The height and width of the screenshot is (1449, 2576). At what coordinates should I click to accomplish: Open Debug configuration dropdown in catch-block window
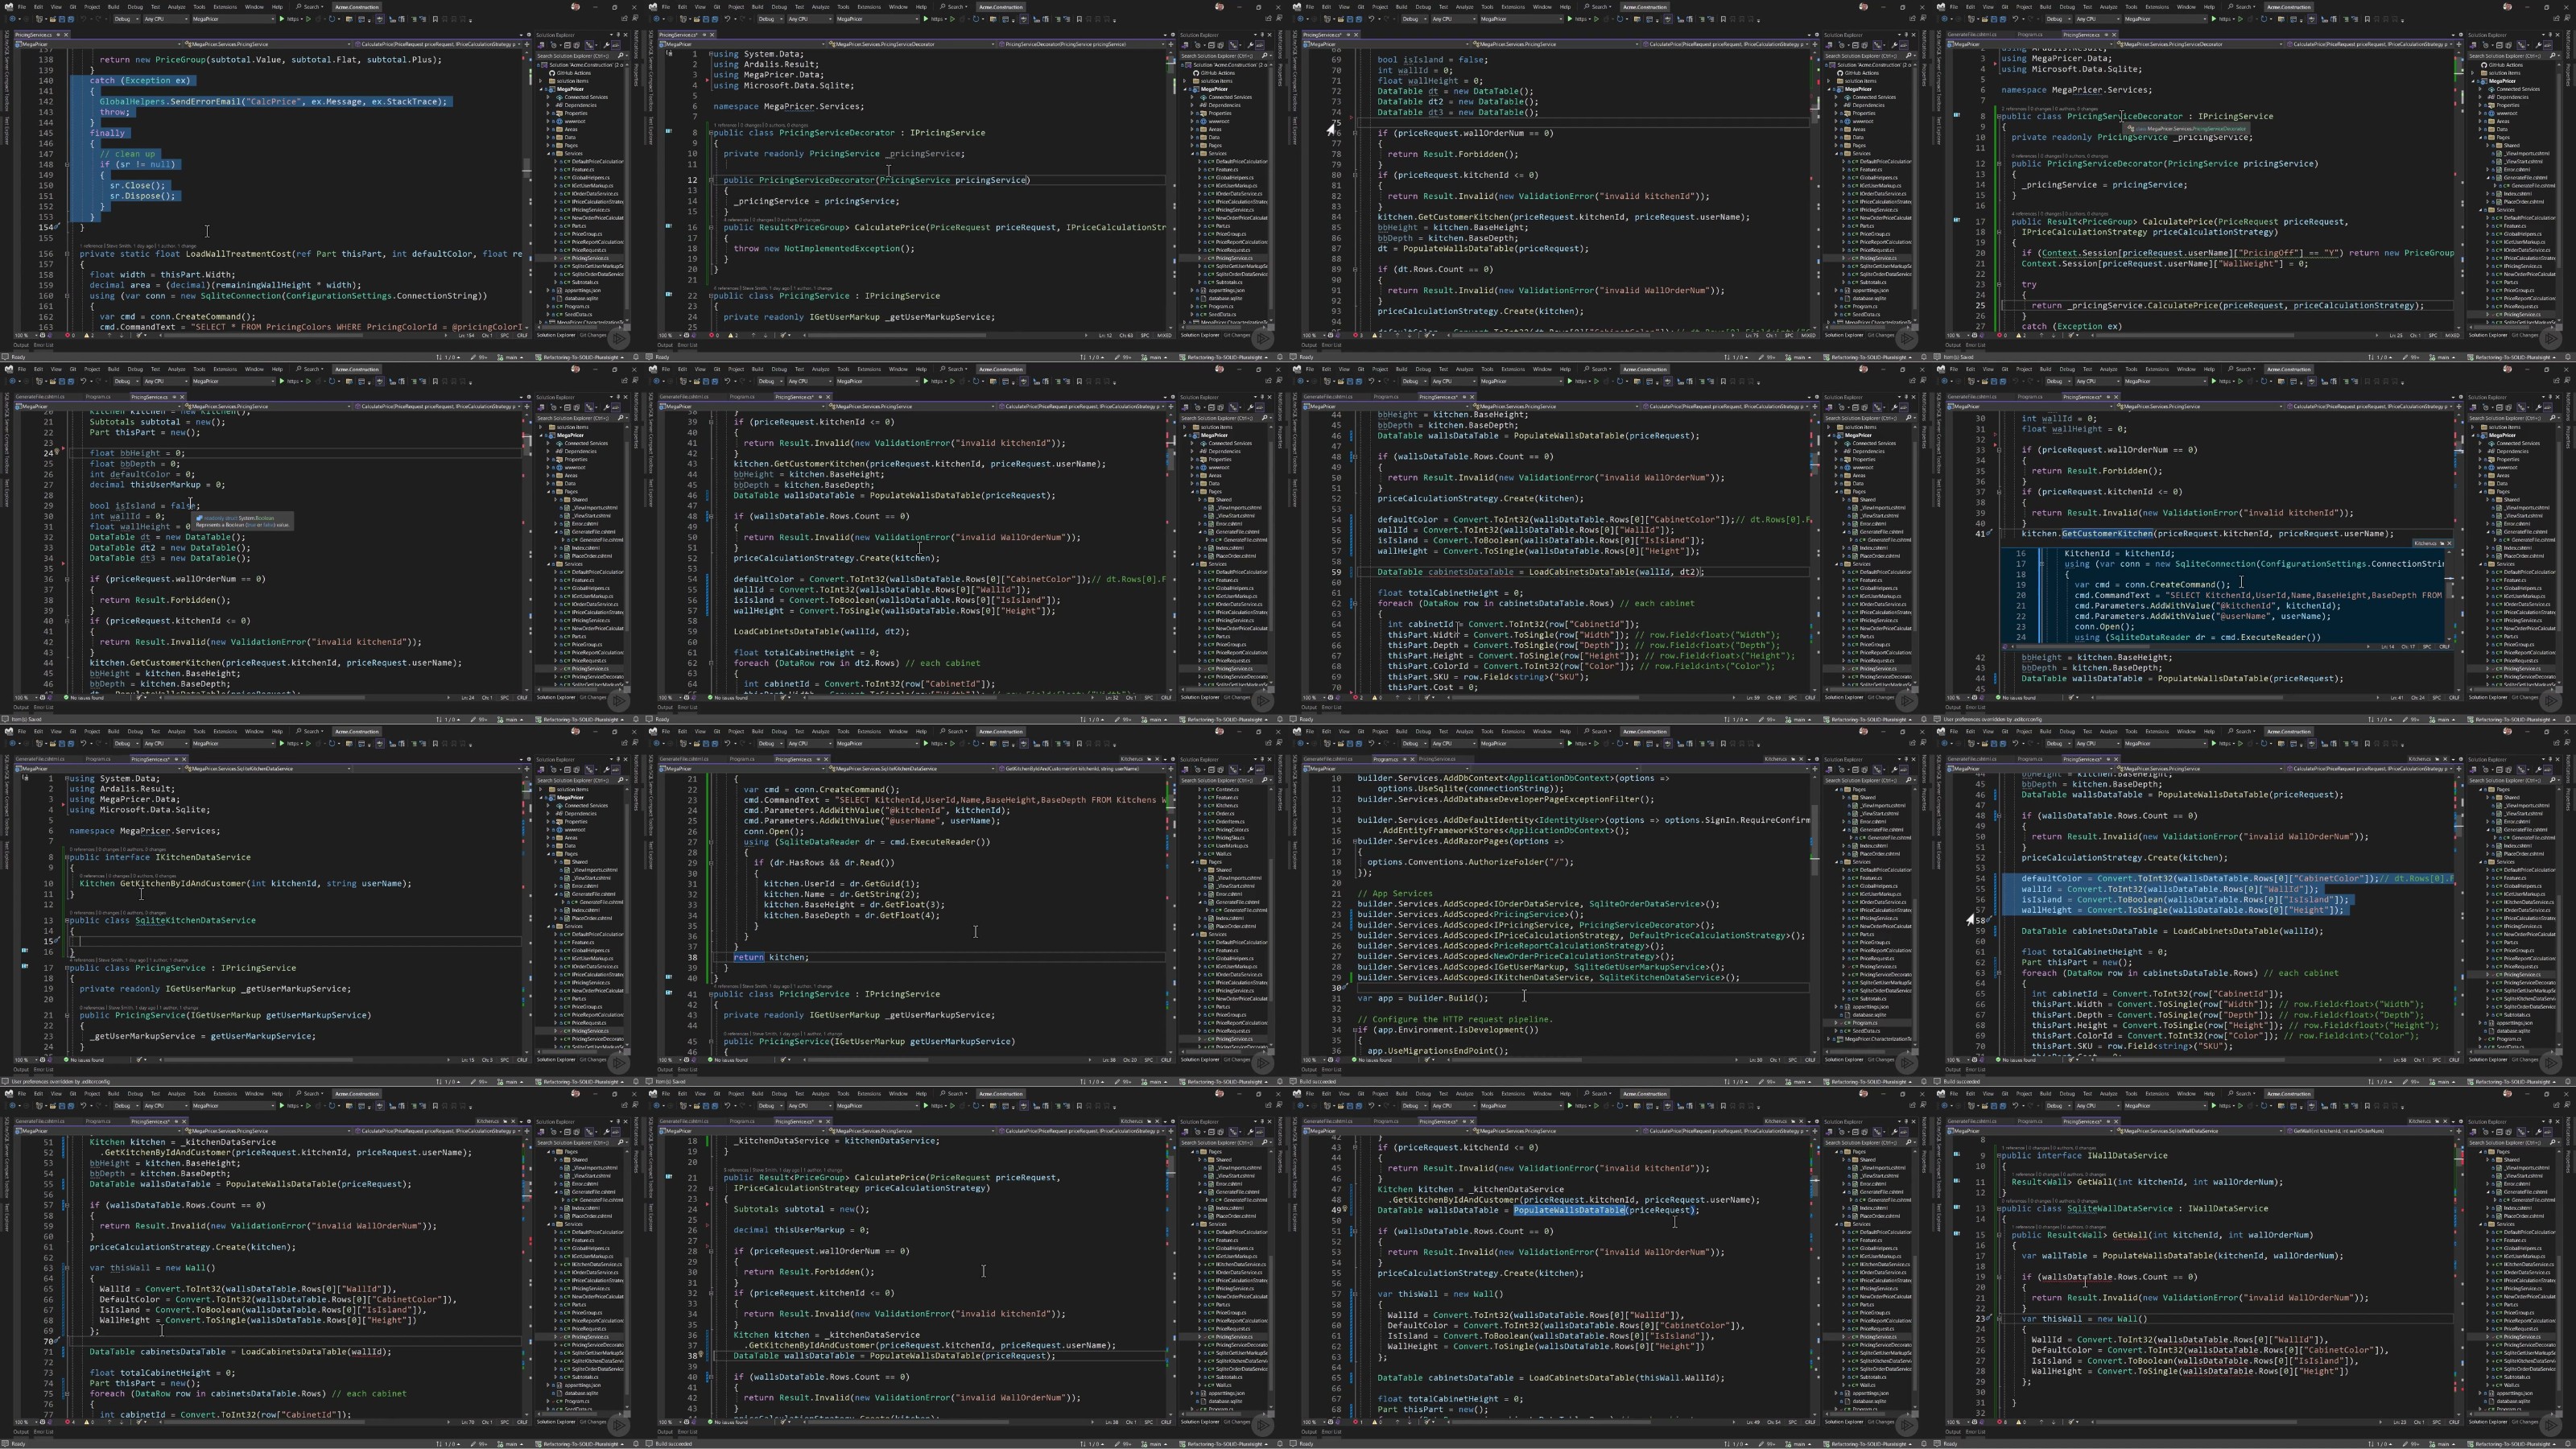127,19
